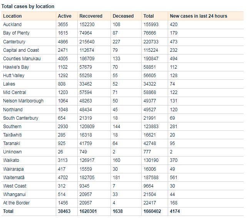Click the Total cases by location heading

click(28, 7)
